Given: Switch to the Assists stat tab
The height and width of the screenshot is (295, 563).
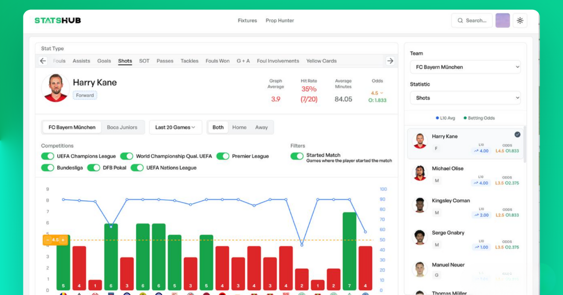Looking at the screenshot, I should click(81, 61).
